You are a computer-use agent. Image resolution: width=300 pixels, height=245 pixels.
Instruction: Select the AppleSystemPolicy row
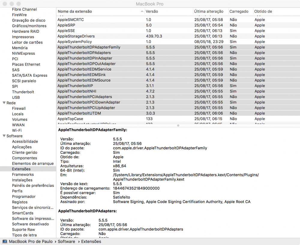(178, 42)
